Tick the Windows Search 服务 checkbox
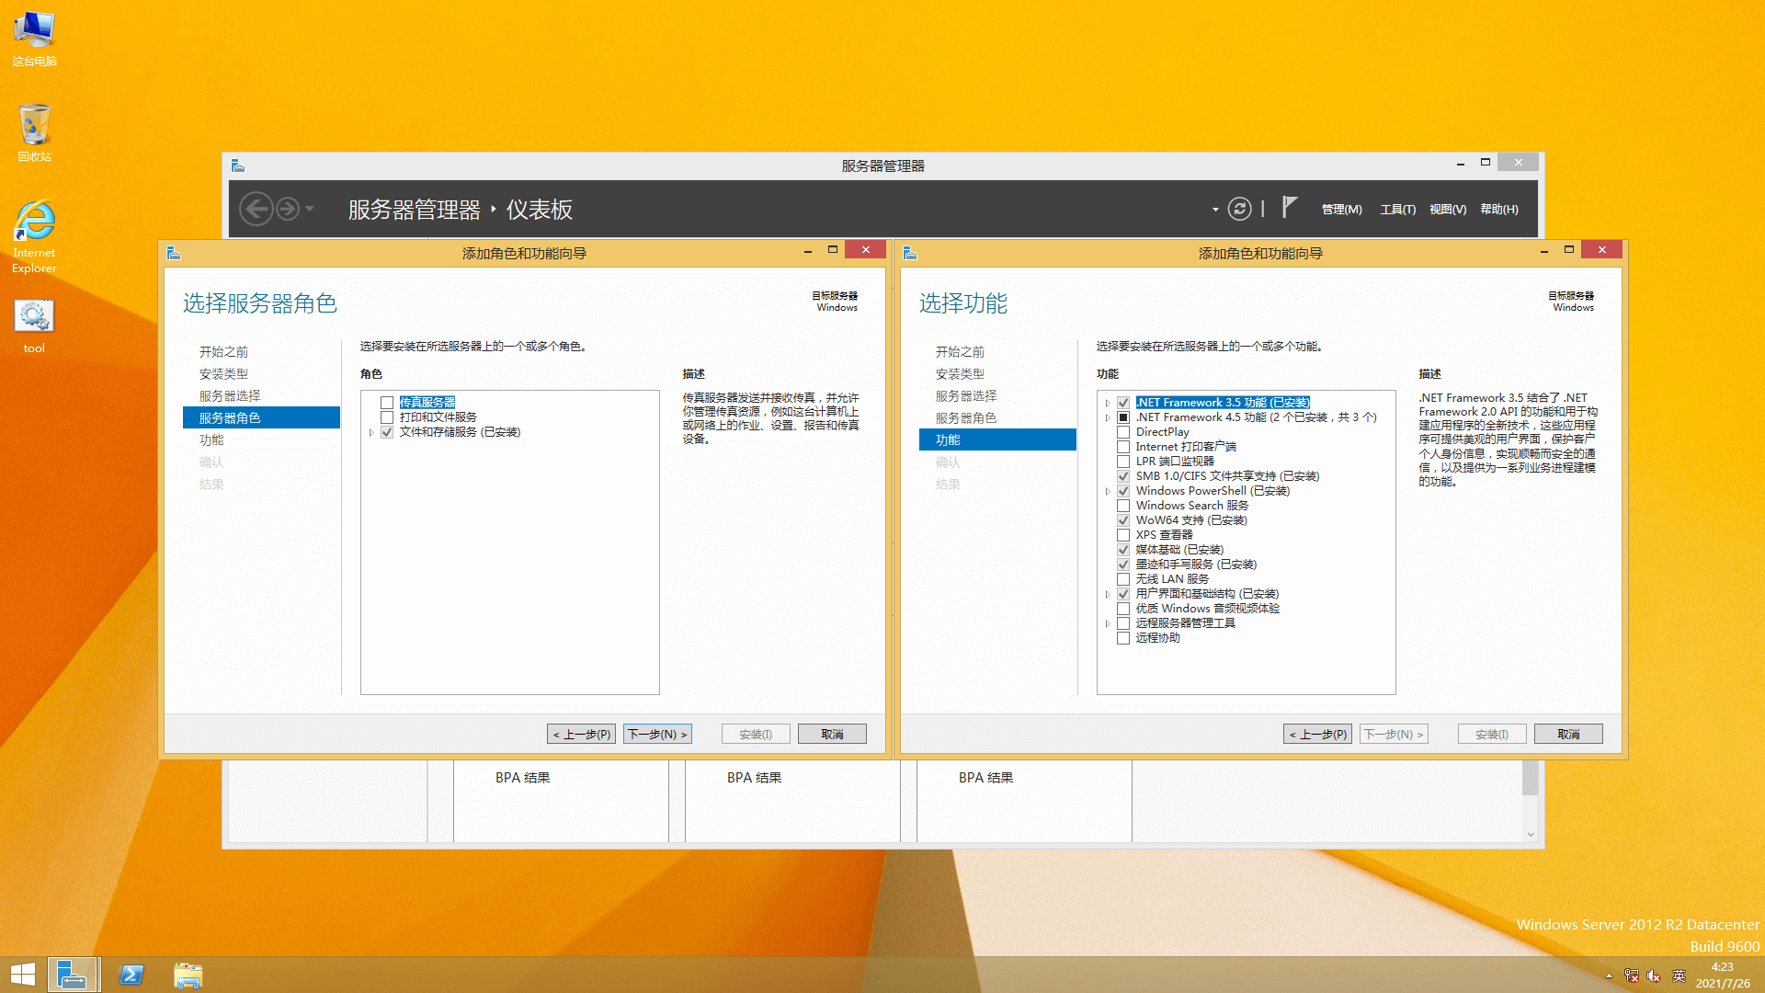The height and width of the screenshot is (993, 1765). [x=1123, y=506]
